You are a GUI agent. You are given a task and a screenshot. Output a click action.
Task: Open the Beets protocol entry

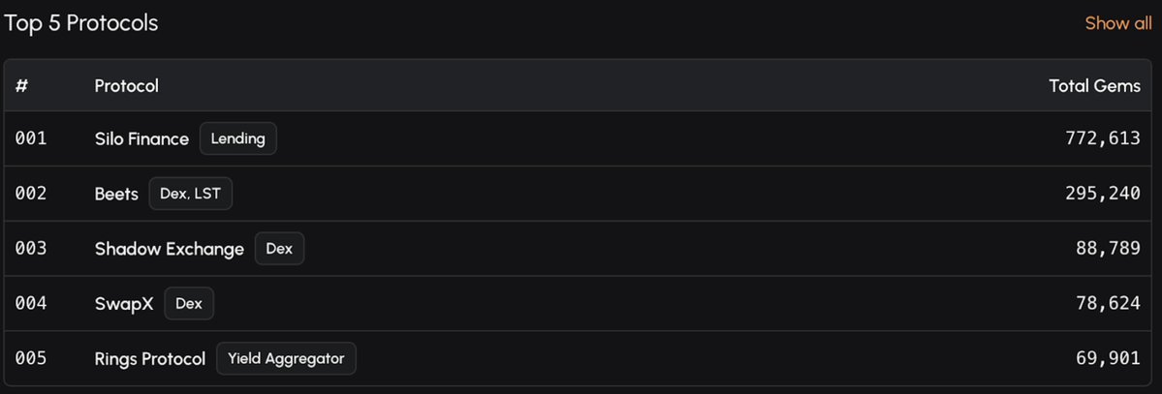(x=116, y=194)
